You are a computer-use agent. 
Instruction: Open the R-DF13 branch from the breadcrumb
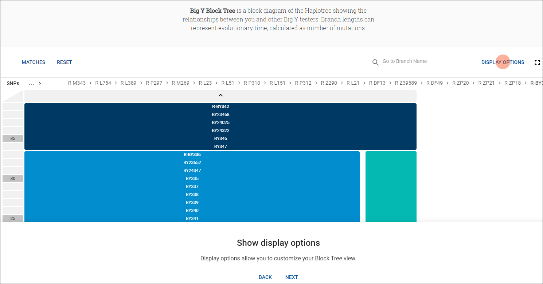(x=377, y=83)
